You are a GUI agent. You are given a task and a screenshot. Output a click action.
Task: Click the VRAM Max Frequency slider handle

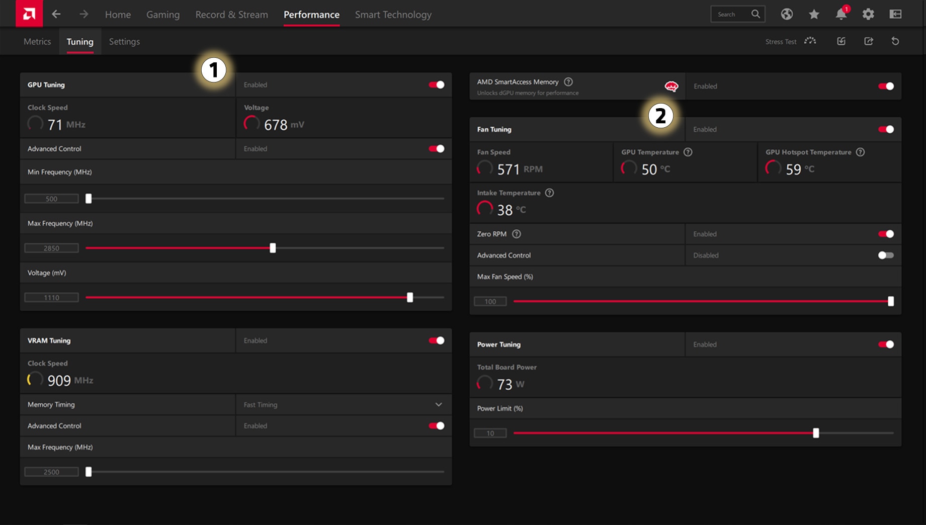89,472
